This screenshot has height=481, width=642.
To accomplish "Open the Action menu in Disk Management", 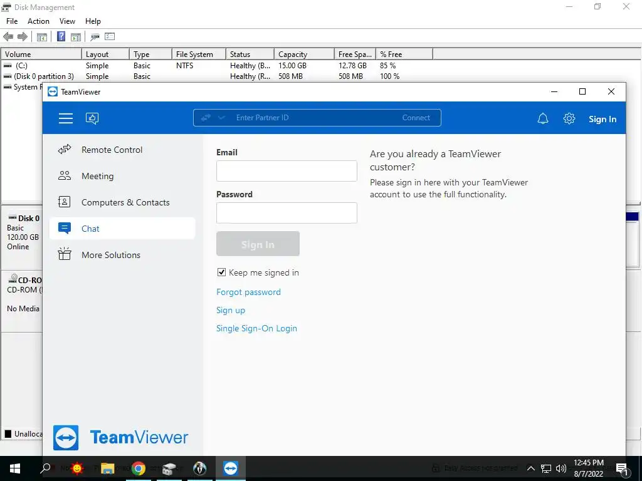I will tap(38, 21).
